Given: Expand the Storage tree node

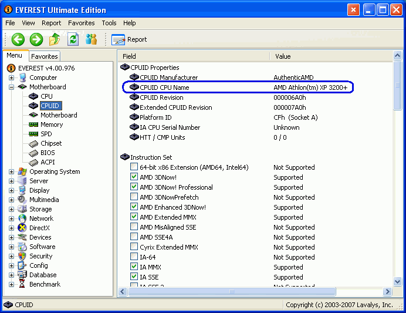Looking at the screenshot, I should click(x=11, y=210).
